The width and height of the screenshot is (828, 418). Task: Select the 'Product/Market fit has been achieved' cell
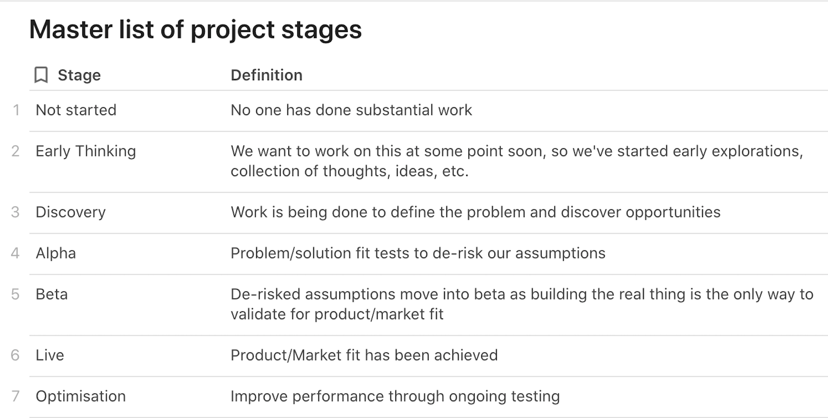[364, 355]
